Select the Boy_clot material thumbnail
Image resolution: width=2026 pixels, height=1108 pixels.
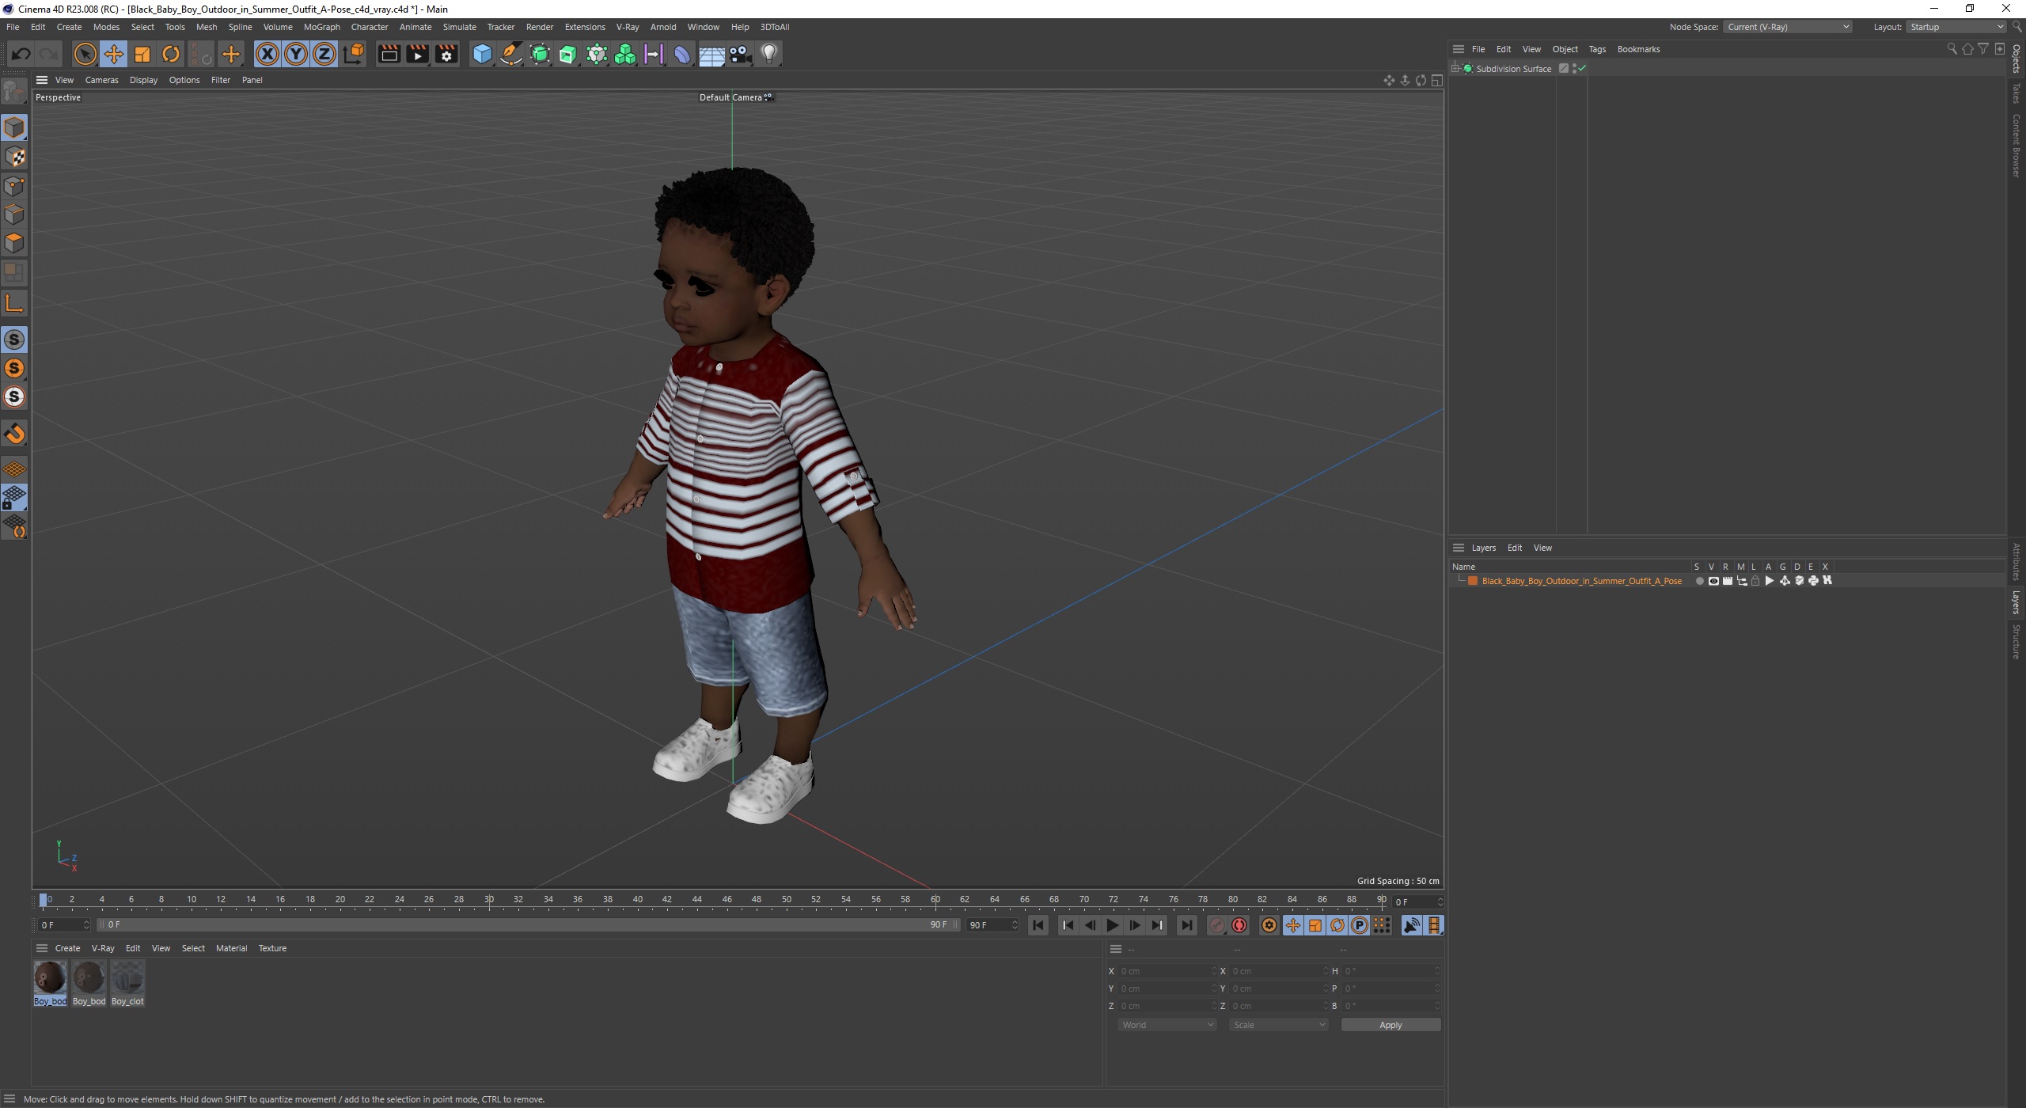pos(127,984)
